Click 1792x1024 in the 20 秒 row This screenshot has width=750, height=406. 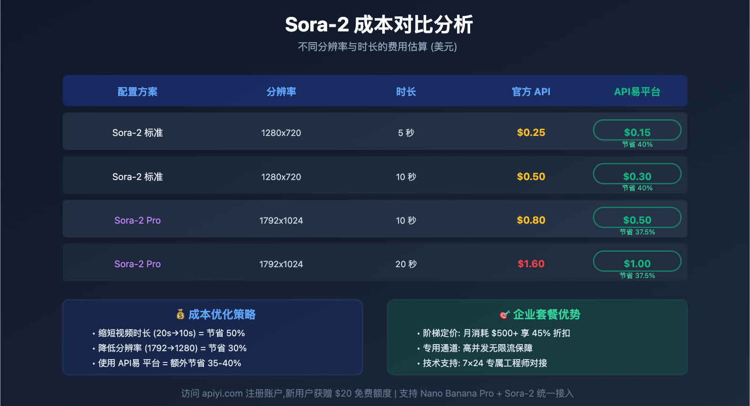(x=281, y=264)
